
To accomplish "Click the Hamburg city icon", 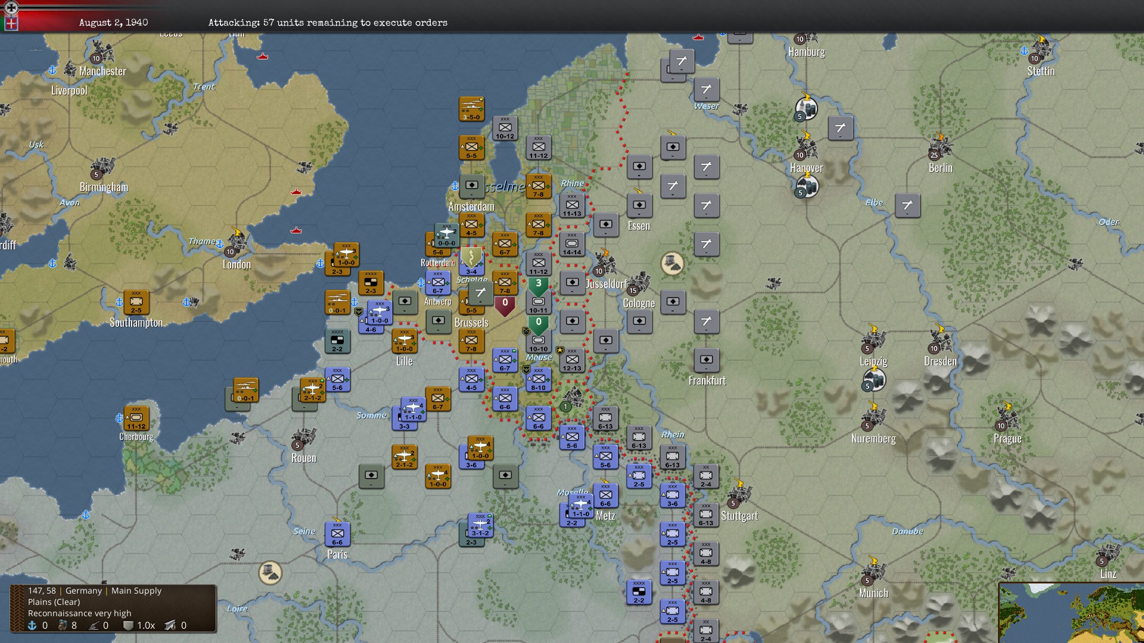I will [806, 38].
